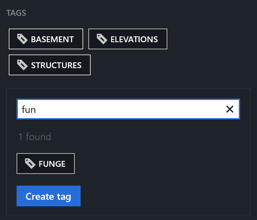Add the FUNGE tag from results
257x220 pixels.
[x=45, y=164]
